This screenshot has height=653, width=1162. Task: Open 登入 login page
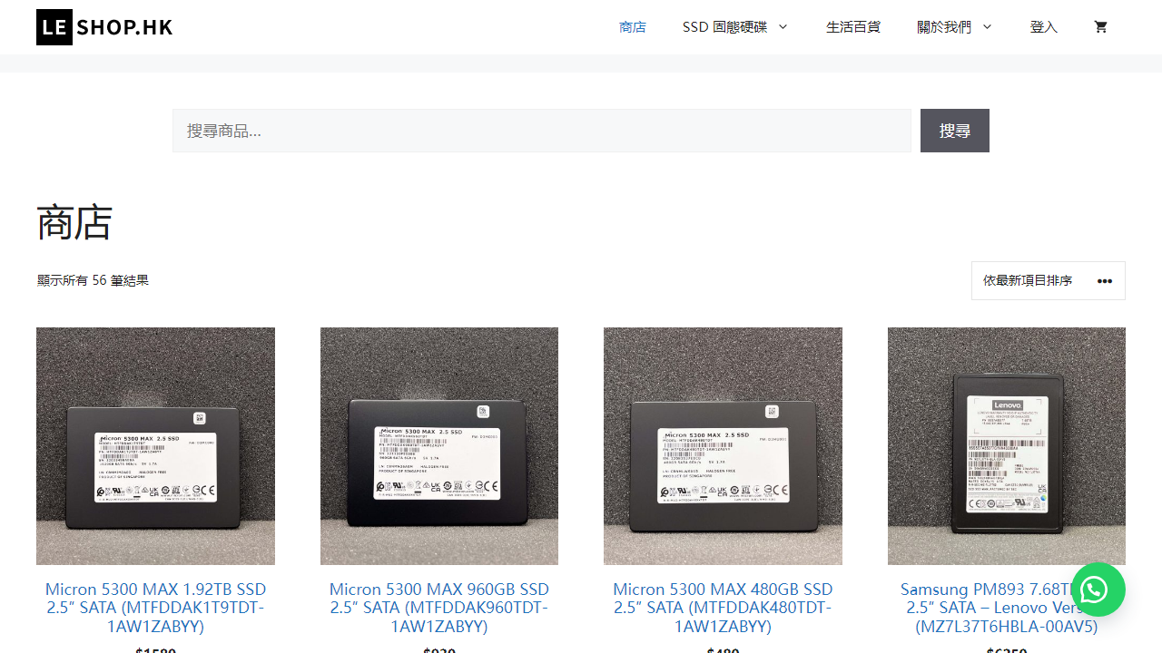tap(1044, 27)
